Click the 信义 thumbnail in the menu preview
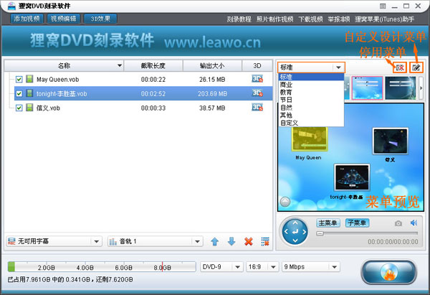 click(390, 141)
